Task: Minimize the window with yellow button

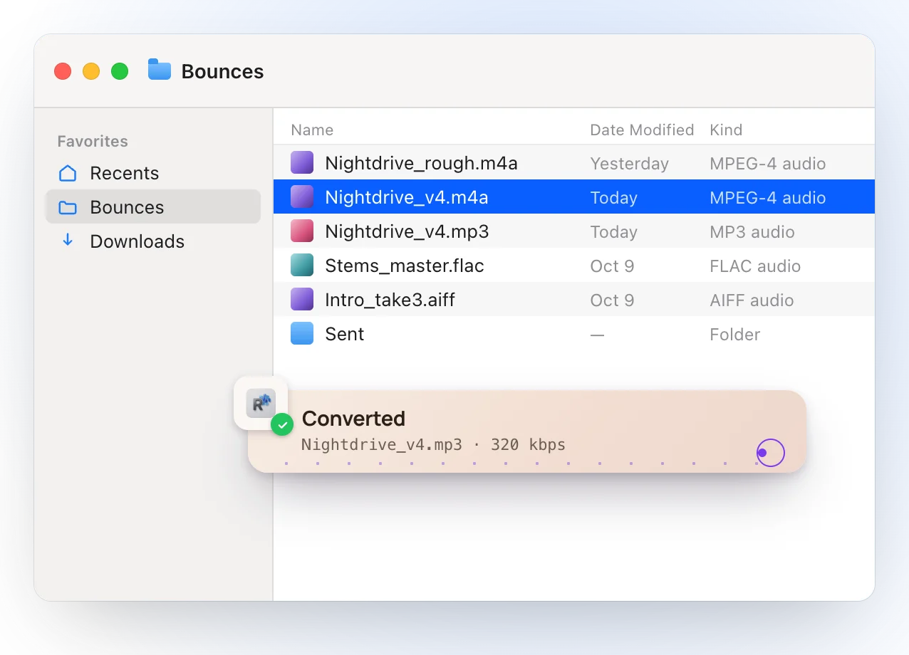Action: pos(91,71)
